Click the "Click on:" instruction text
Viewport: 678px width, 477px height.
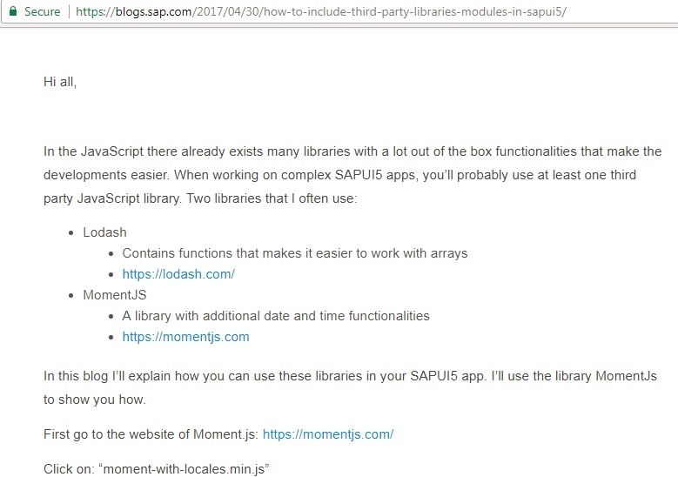coord(70,469)
